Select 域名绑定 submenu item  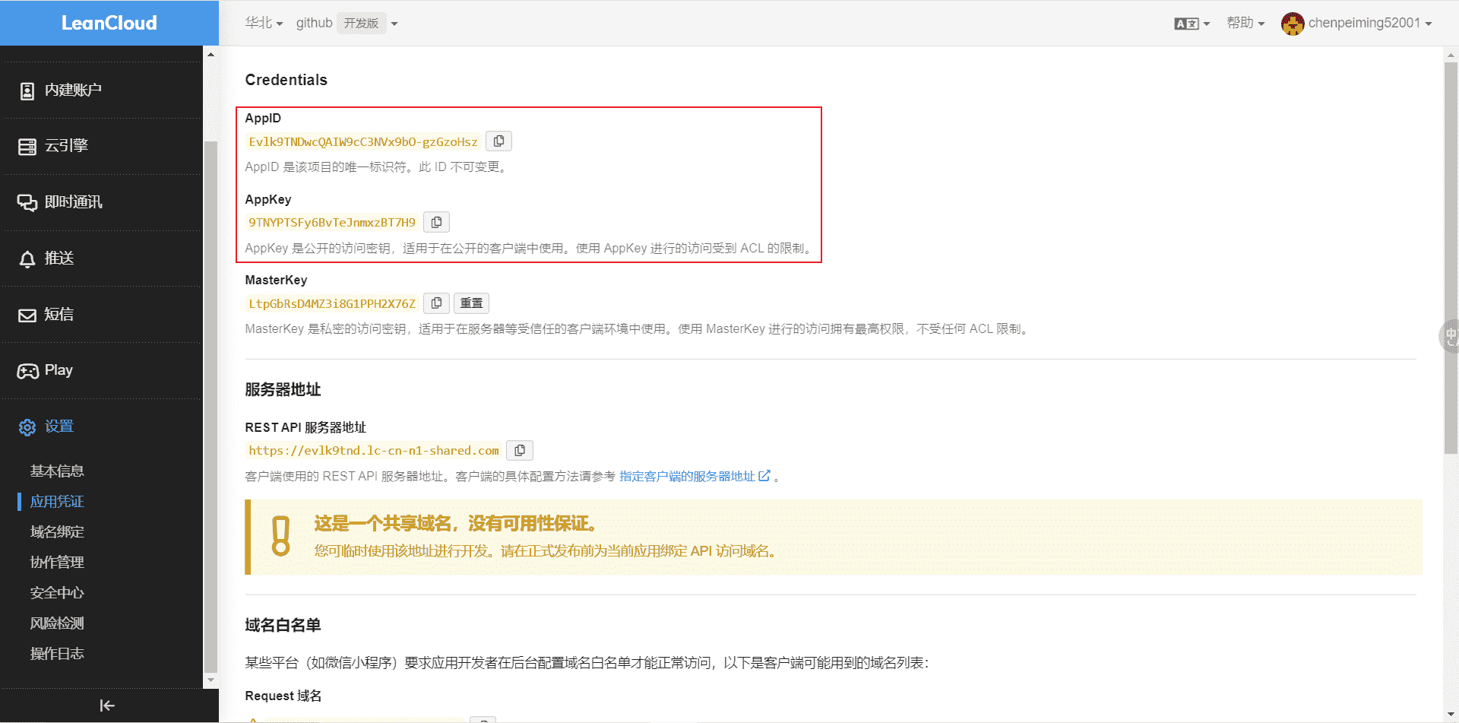point(57,532)
